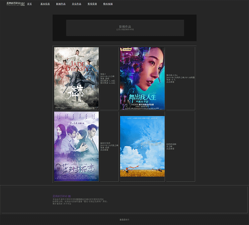The width and height of the screenshot is (249, 225).
Task: Click the 2019-02-14大陆上映 date text
Action: point(109,145)
